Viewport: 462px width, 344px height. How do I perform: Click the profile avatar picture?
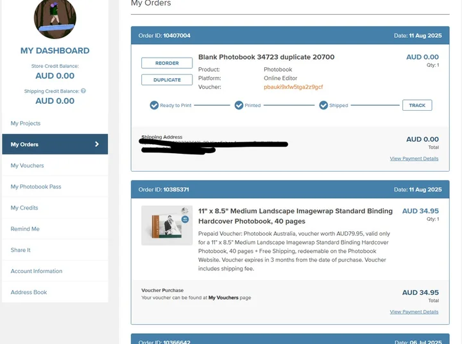tap(55, 18)
